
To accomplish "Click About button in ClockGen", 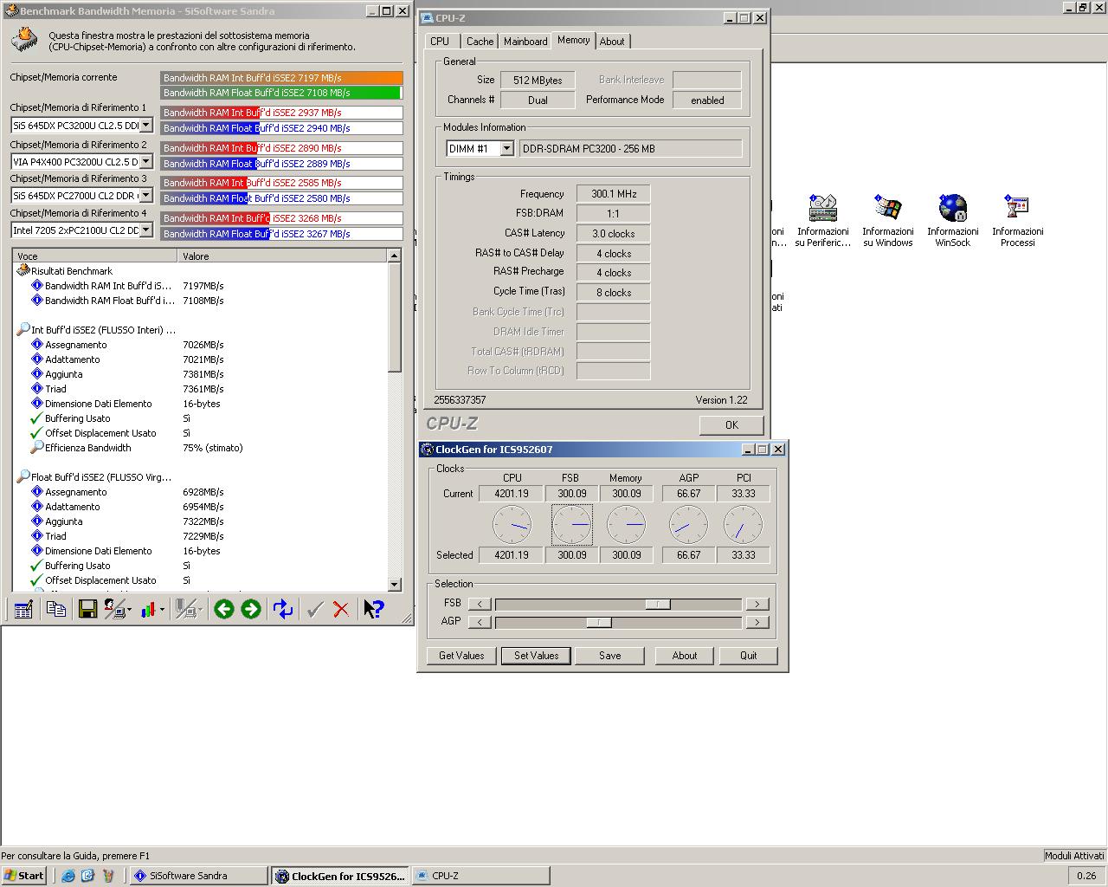I will pyautogui.click(x=685, y=656).
